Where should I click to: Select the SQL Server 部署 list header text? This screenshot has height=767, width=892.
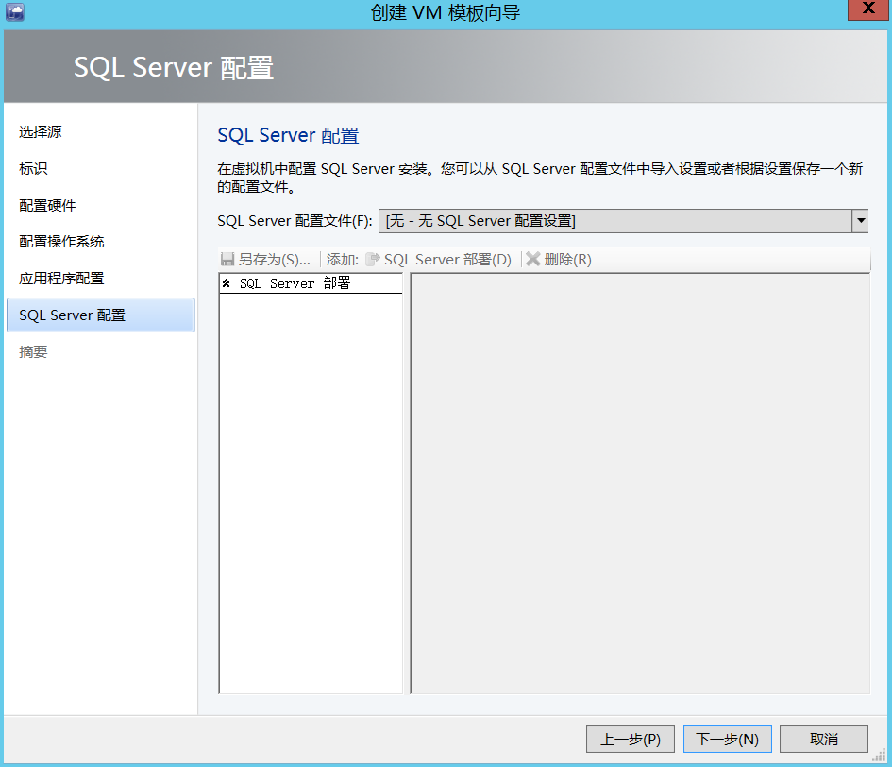[x=295, y=283]
